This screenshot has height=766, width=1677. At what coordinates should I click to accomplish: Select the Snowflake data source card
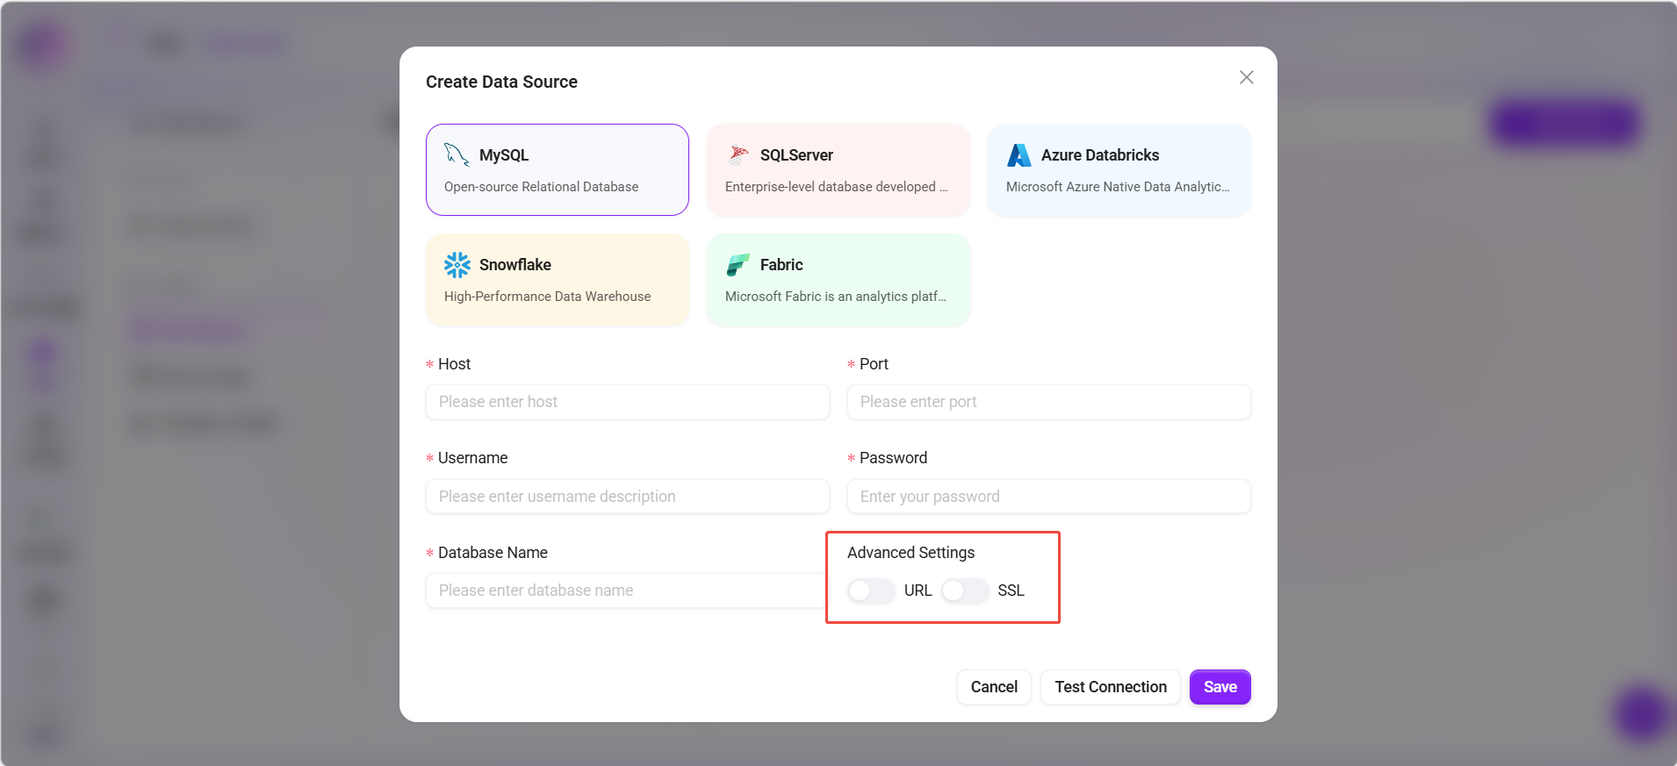click(558, 280)
